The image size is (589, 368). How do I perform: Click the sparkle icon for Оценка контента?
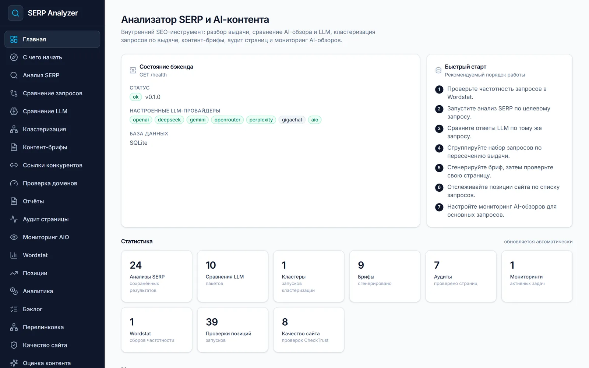[x=14, y=363]
